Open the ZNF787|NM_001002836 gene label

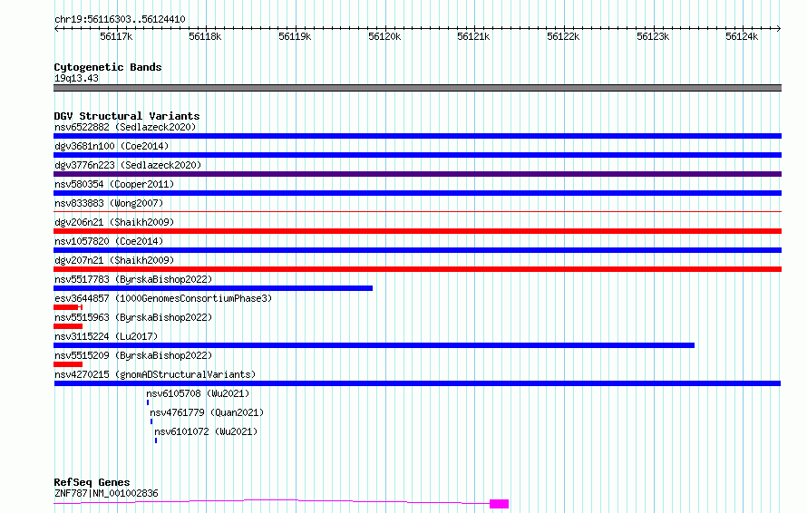(x=106, y=493)
